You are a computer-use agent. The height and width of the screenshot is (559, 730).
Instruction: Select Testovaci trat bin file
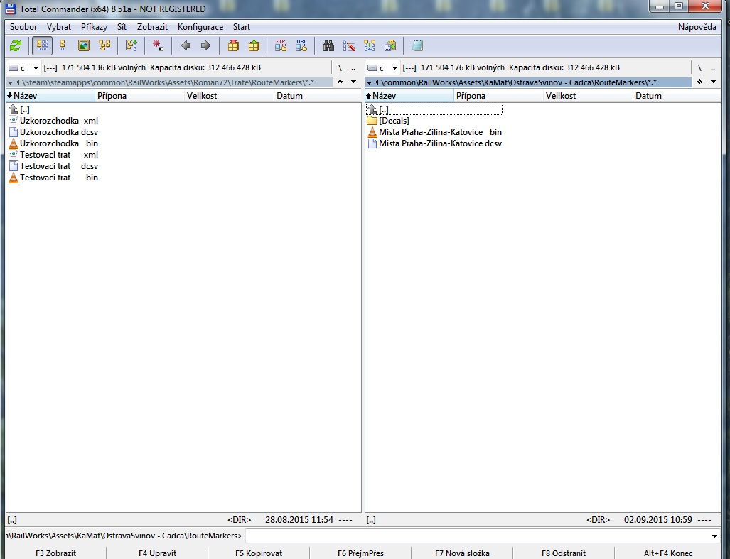53,178
